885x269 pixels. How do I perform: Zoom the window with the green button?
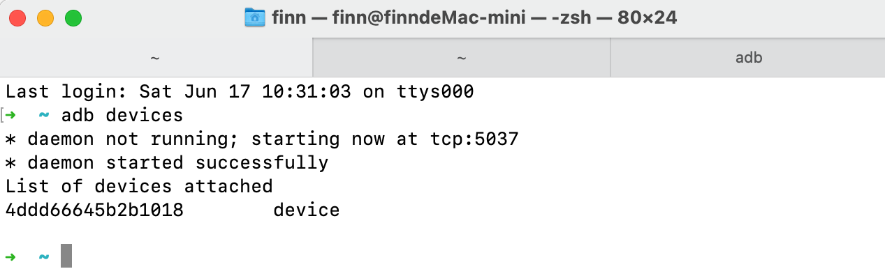(x=73, y=18)
